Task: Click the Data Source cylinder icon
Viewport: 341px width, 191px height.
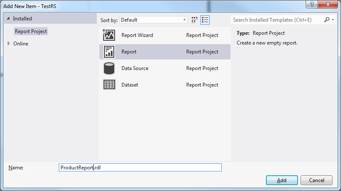Action: coord(110,68)
